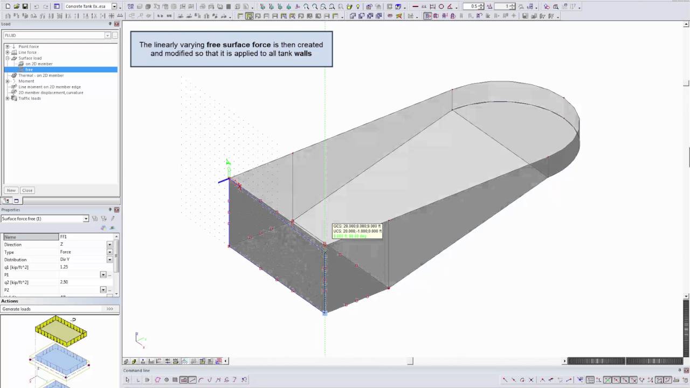
Task: Expand the Moment tree node
Action: 8,81
